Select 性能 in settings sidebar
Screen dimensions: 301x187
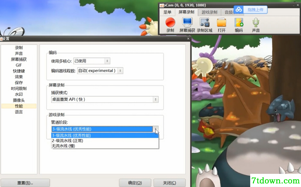(19, 106)
